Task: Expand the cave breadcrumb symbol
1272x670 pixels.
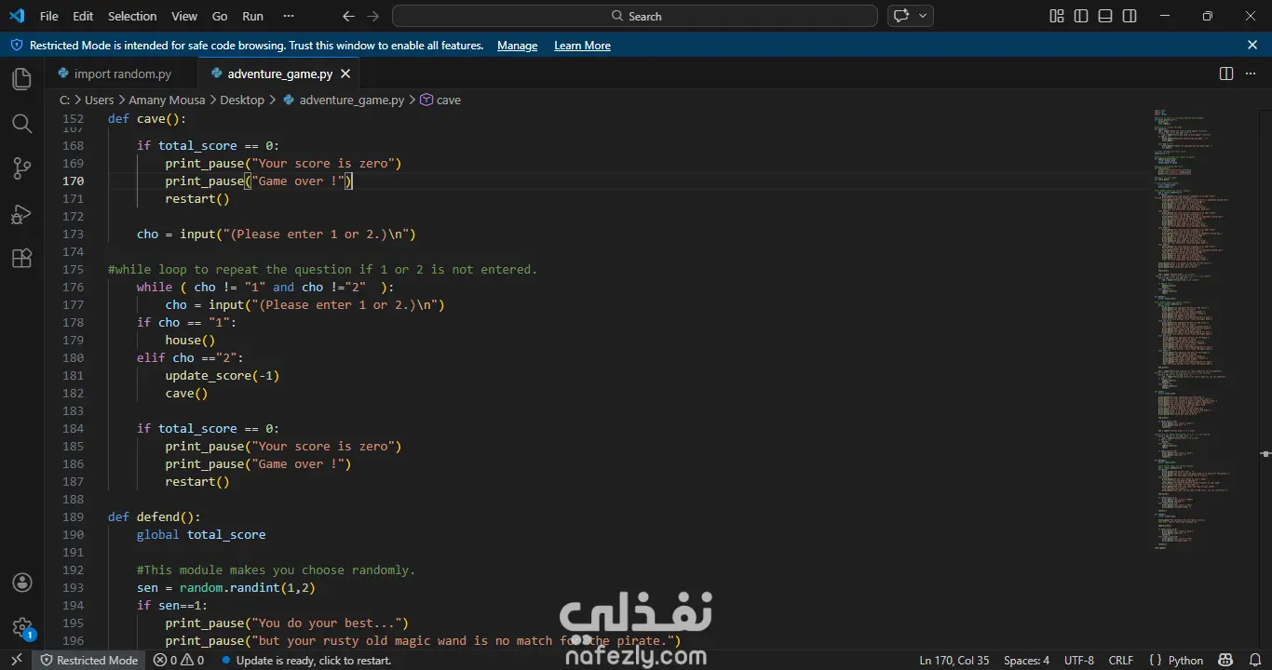Action: point(440,100)
